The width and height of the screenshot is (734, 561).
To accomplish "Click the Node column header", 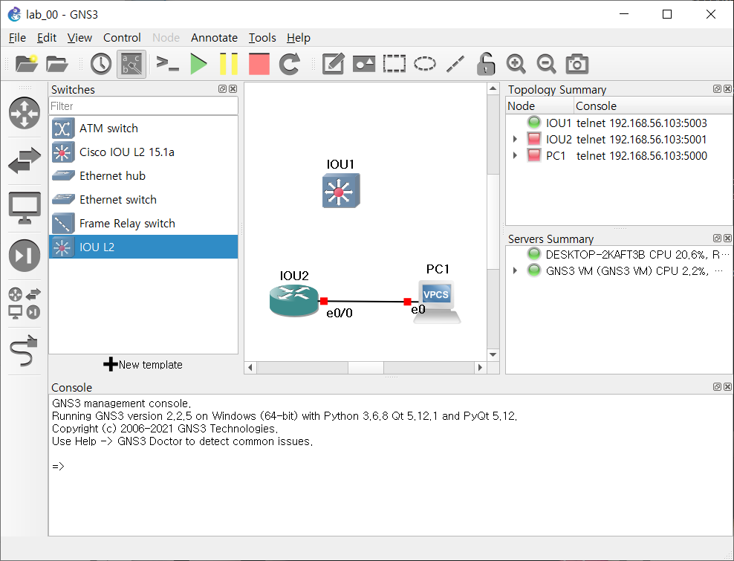I will [x=540, y=106].
